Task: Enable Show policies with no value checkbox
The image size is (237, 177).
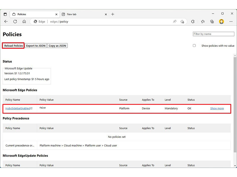Action: pos(194,46)
